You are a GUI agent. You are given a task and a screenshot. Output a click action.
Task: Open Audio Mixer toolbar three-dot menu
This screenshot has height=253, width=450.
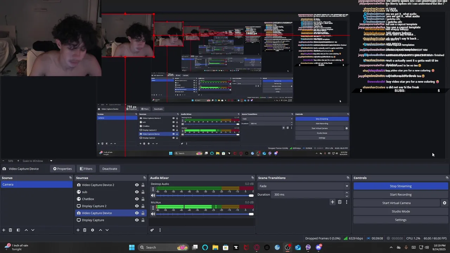[x=160, y=230]
